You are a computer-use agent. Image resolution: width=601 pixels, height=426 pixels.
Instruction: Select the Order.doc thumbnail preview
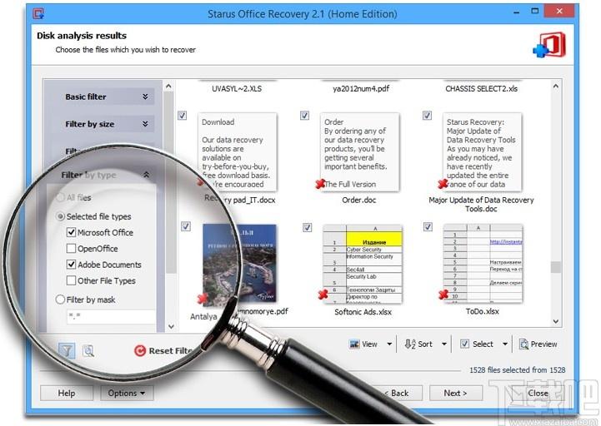[x=359, y=152]
